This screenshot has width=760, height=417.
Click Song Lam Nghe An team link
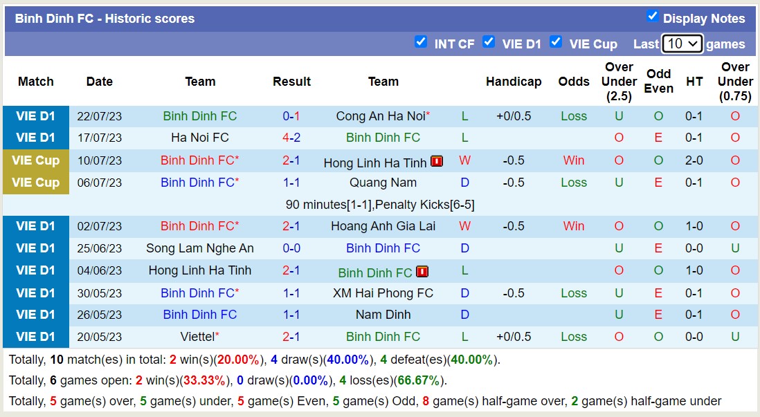[199, 248]
